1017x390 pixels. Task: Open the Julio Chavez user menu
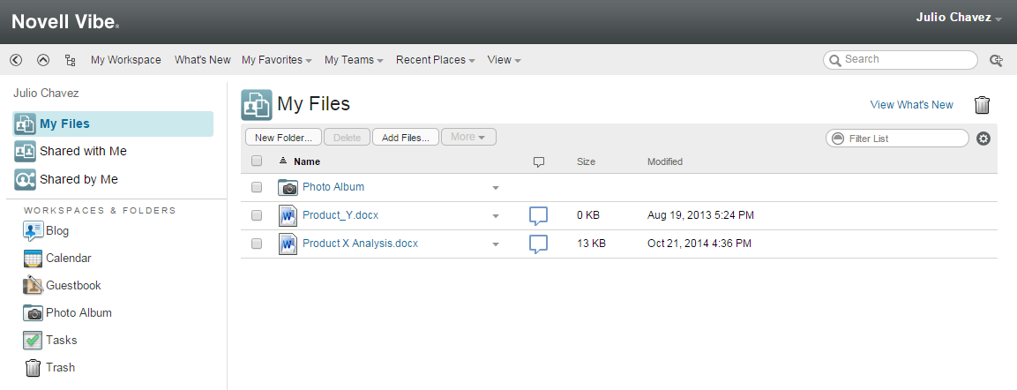[x=959, y=18]
